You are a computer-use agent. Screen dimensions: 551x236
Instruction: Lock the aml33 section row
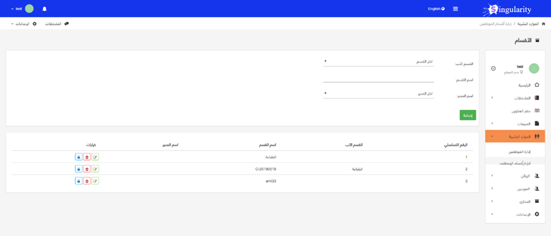(78, 181)
